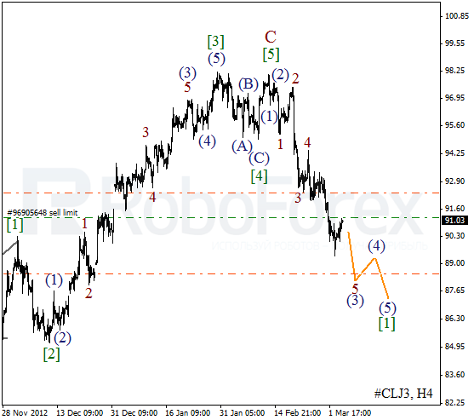Select the green [3] wave label
This screenshot has height=420, width=474.
[x=215, y=42]
